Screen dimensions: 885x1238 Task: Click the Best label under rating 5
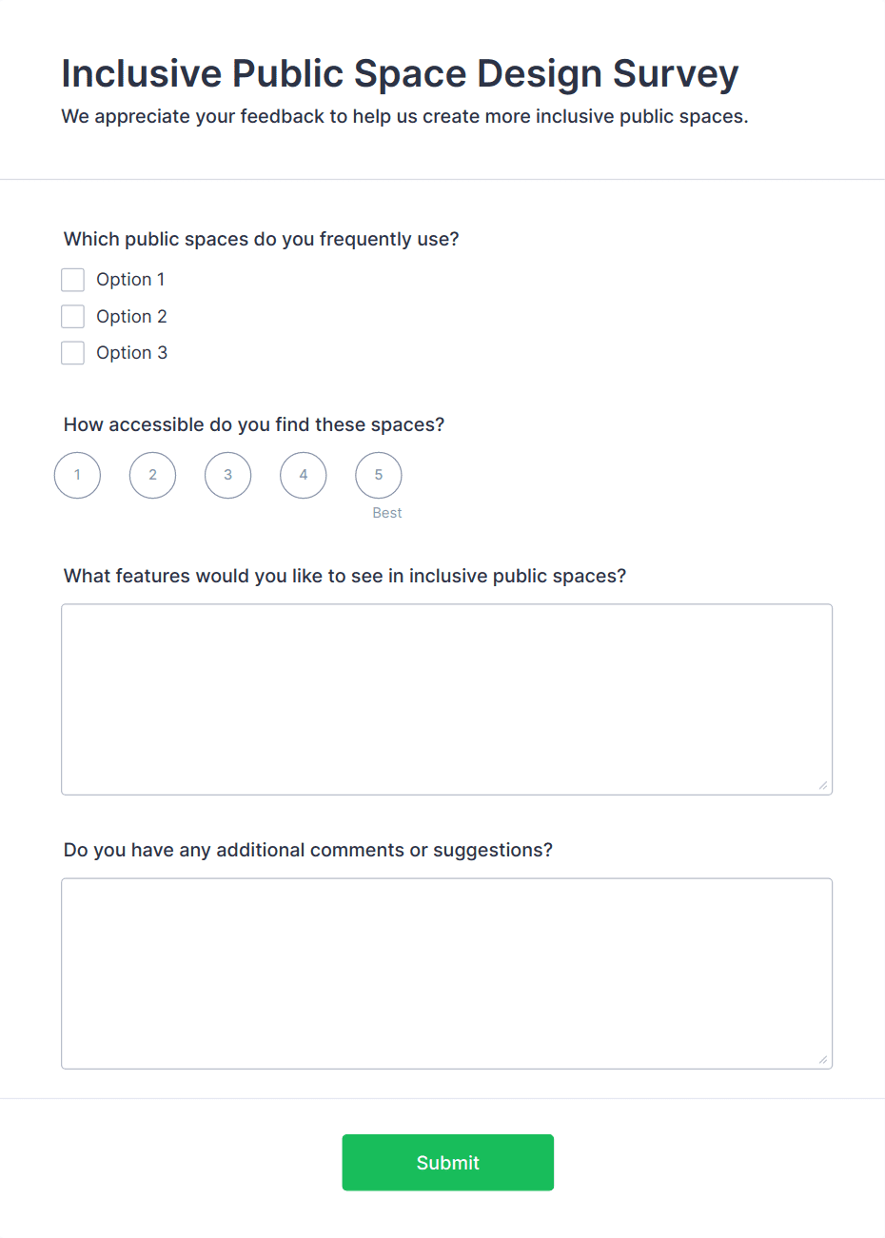click(x=386, y=513)
